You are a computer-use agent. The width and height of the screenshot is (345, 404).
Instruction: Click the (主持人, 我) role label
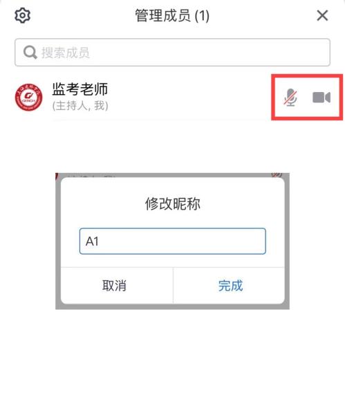click(x=80, y=106)
